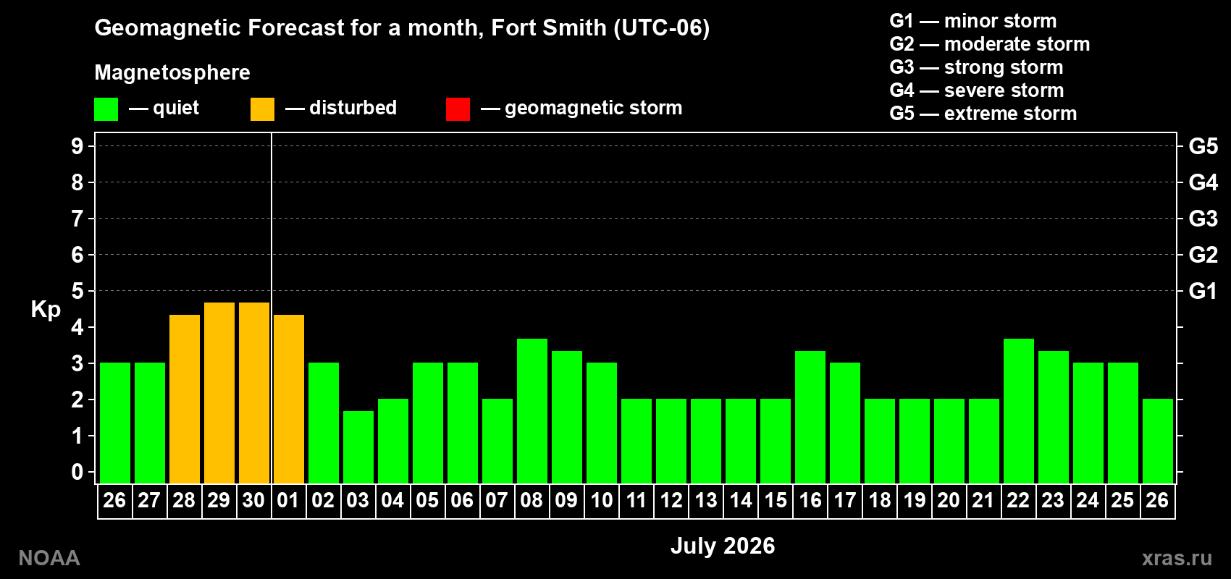The image size is (1231, 579).
Task: Click the 'G4 — severe storm' legend line
Action: coord(976,90)
